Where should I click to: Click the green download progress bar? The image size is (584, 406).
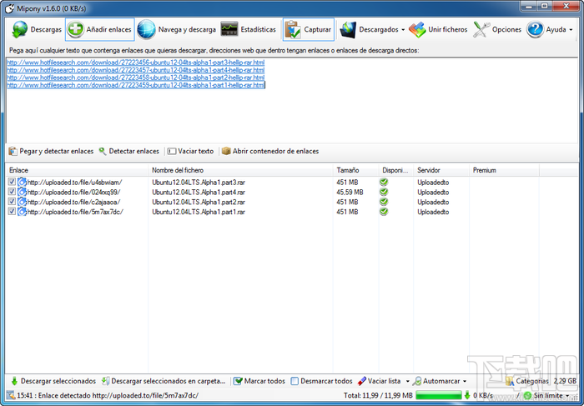pos(438,395)
